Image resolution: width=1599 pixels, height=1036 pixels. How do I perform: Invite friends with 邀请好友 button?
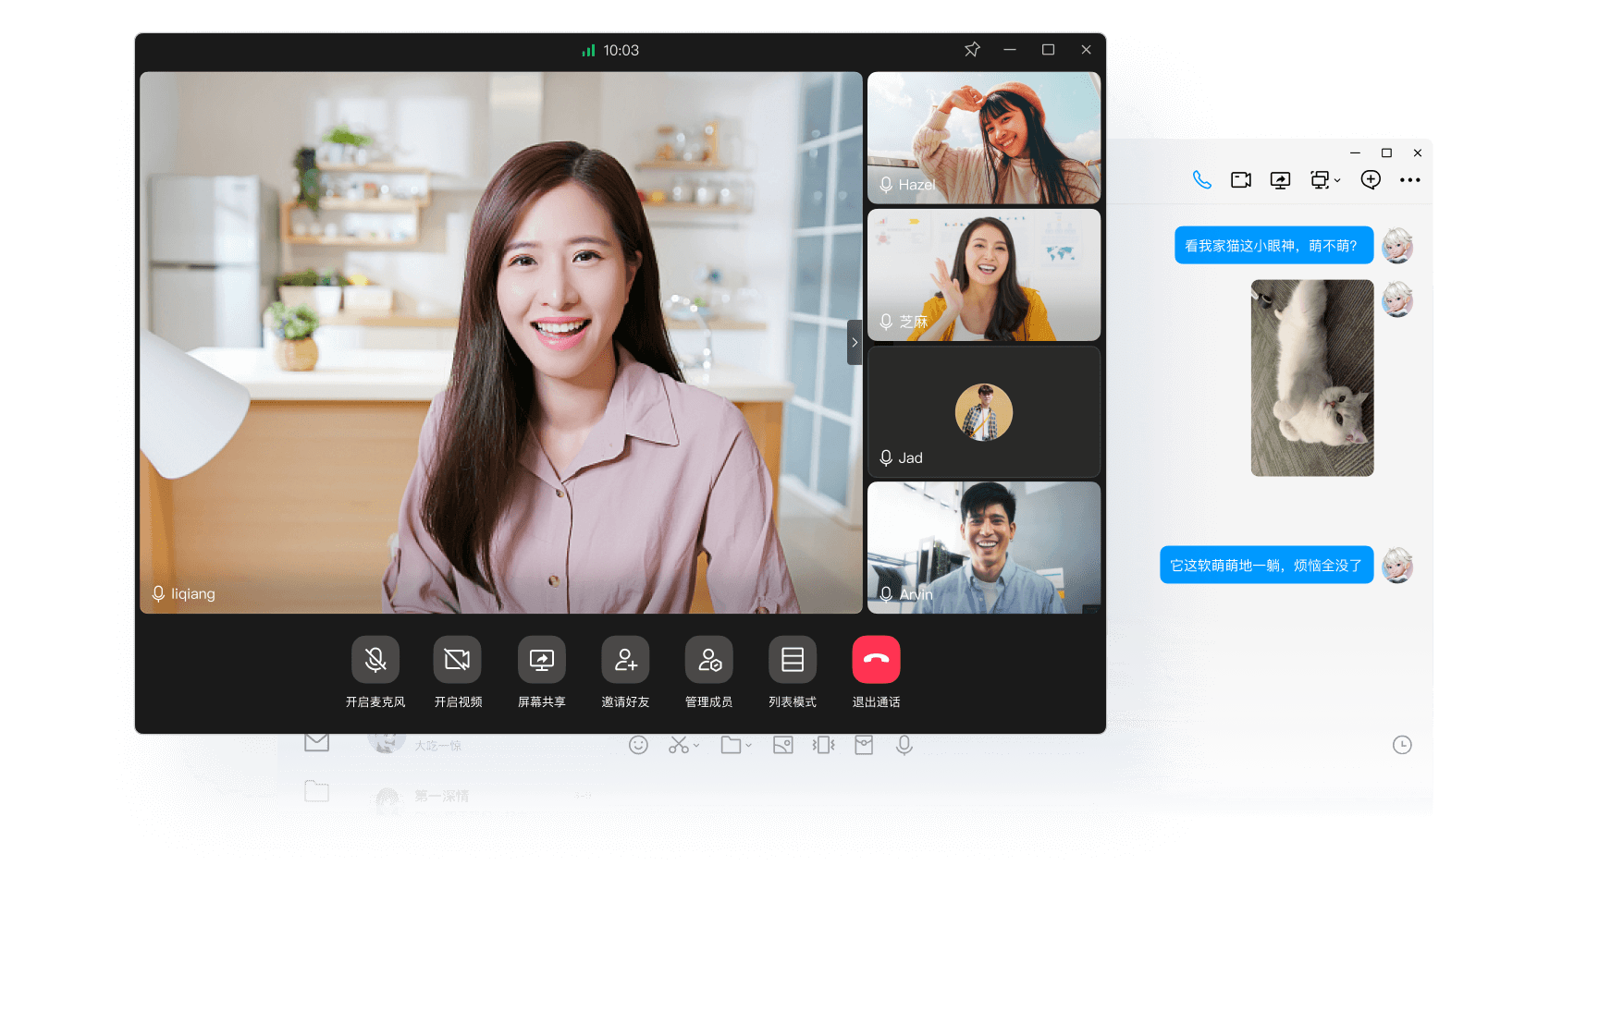pyautogui.click(x=625, y=660)
